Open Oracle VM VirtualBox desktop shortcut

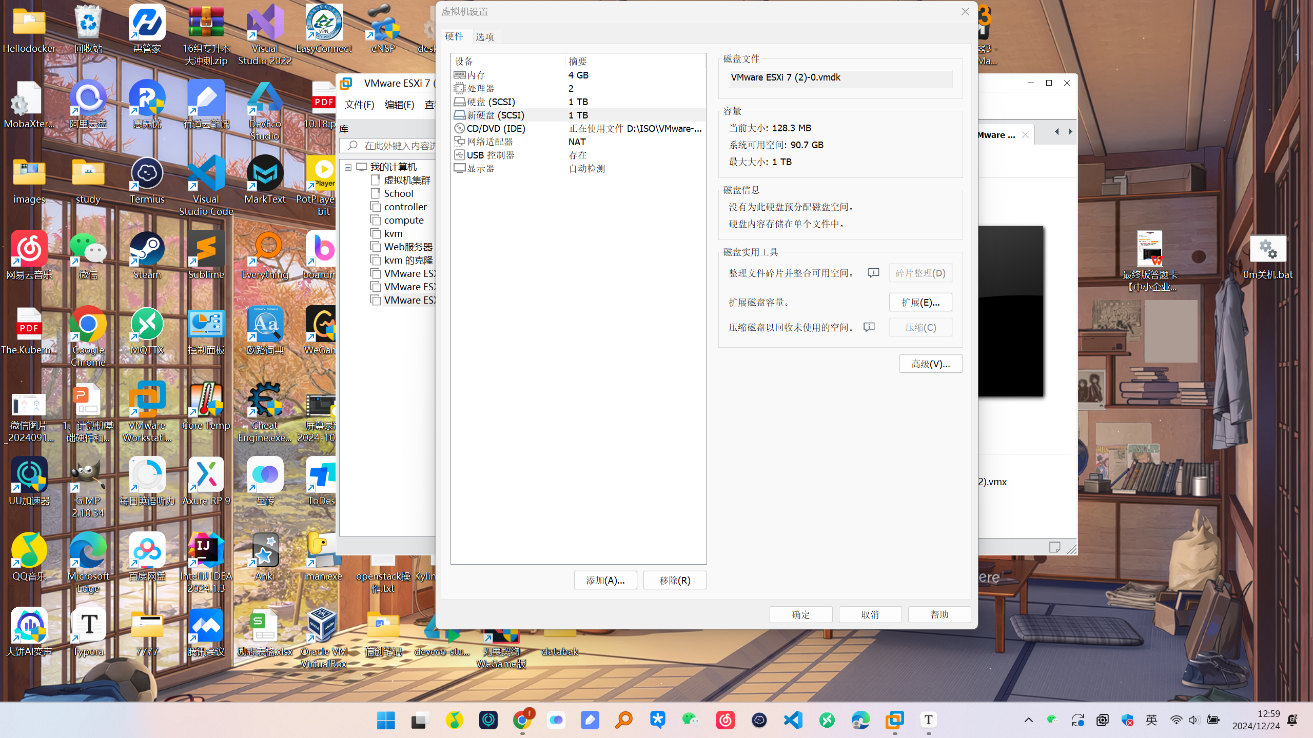point(323,637)
